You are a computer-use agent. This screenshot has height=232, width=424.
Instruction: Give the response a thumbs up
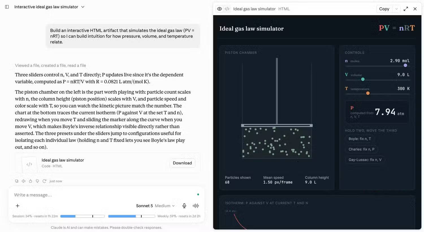pyautogui.click(x=31, y=181)
